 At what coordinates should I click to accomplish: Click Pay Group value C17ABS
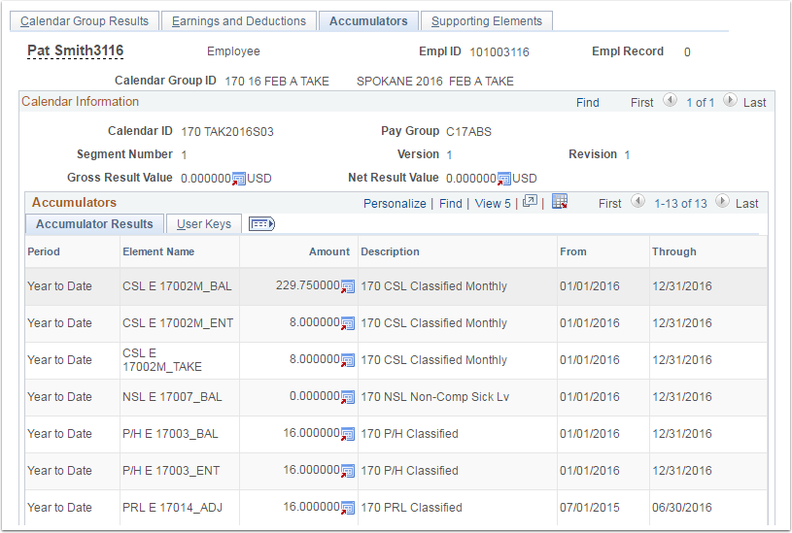(468, 132)
